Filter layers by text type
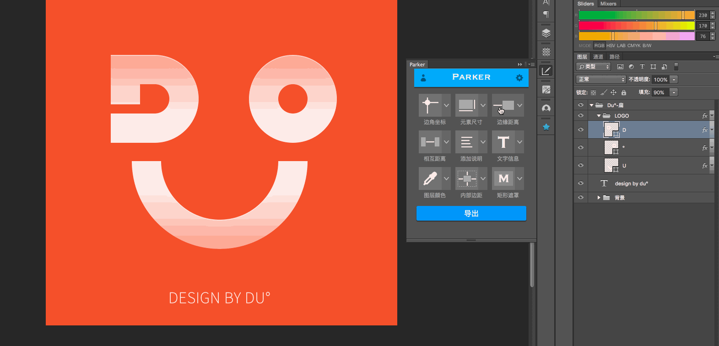 click(642, 67)
